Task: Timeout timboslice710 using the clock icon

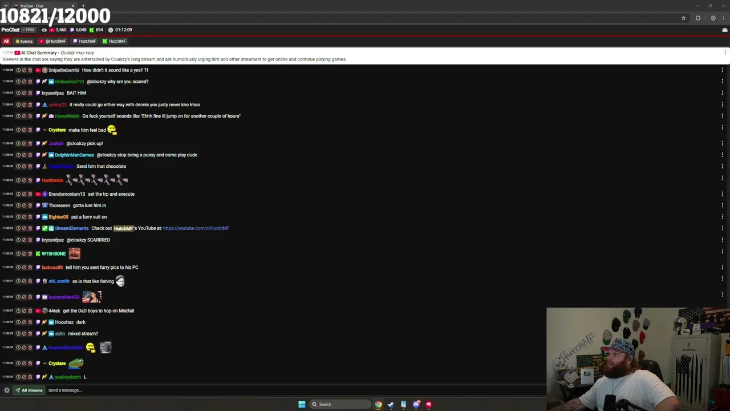Action: [x=18, y=82]
